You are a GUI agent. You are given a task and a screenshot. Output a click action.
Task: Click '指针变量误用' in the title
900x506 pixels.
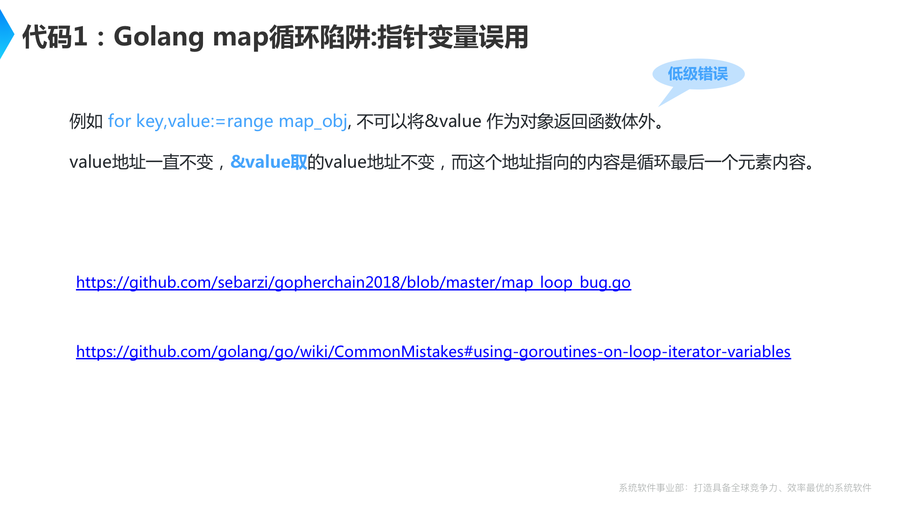(x=453, y=37)
